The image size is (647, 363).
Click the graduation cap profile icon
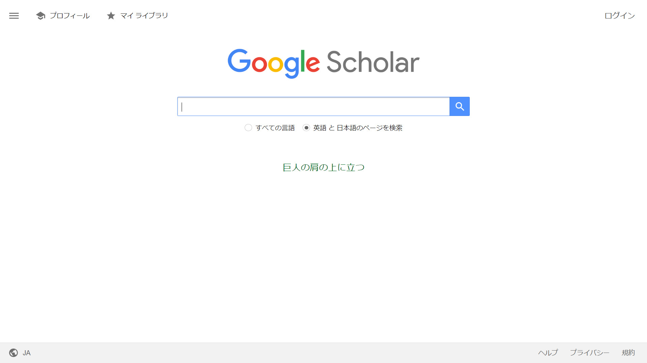pos(40,15)
